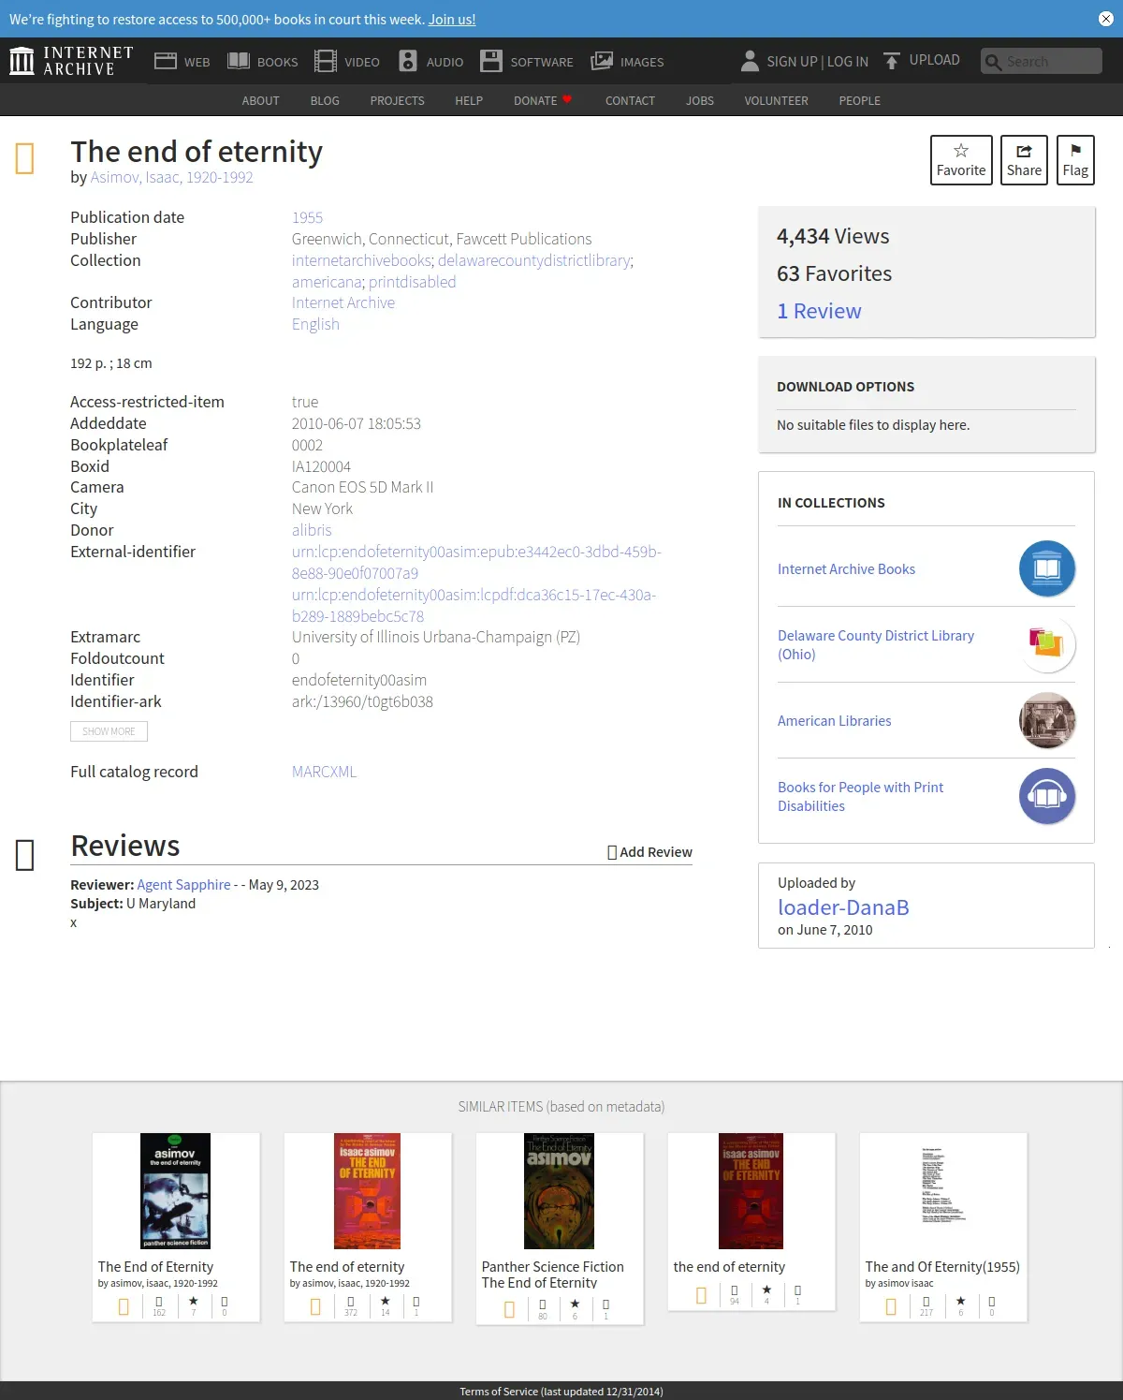Image resolution: width=1123 pixels, height=1400 pixels.
Task: Click the Donate menu item
Action: (x=535, y=100)
